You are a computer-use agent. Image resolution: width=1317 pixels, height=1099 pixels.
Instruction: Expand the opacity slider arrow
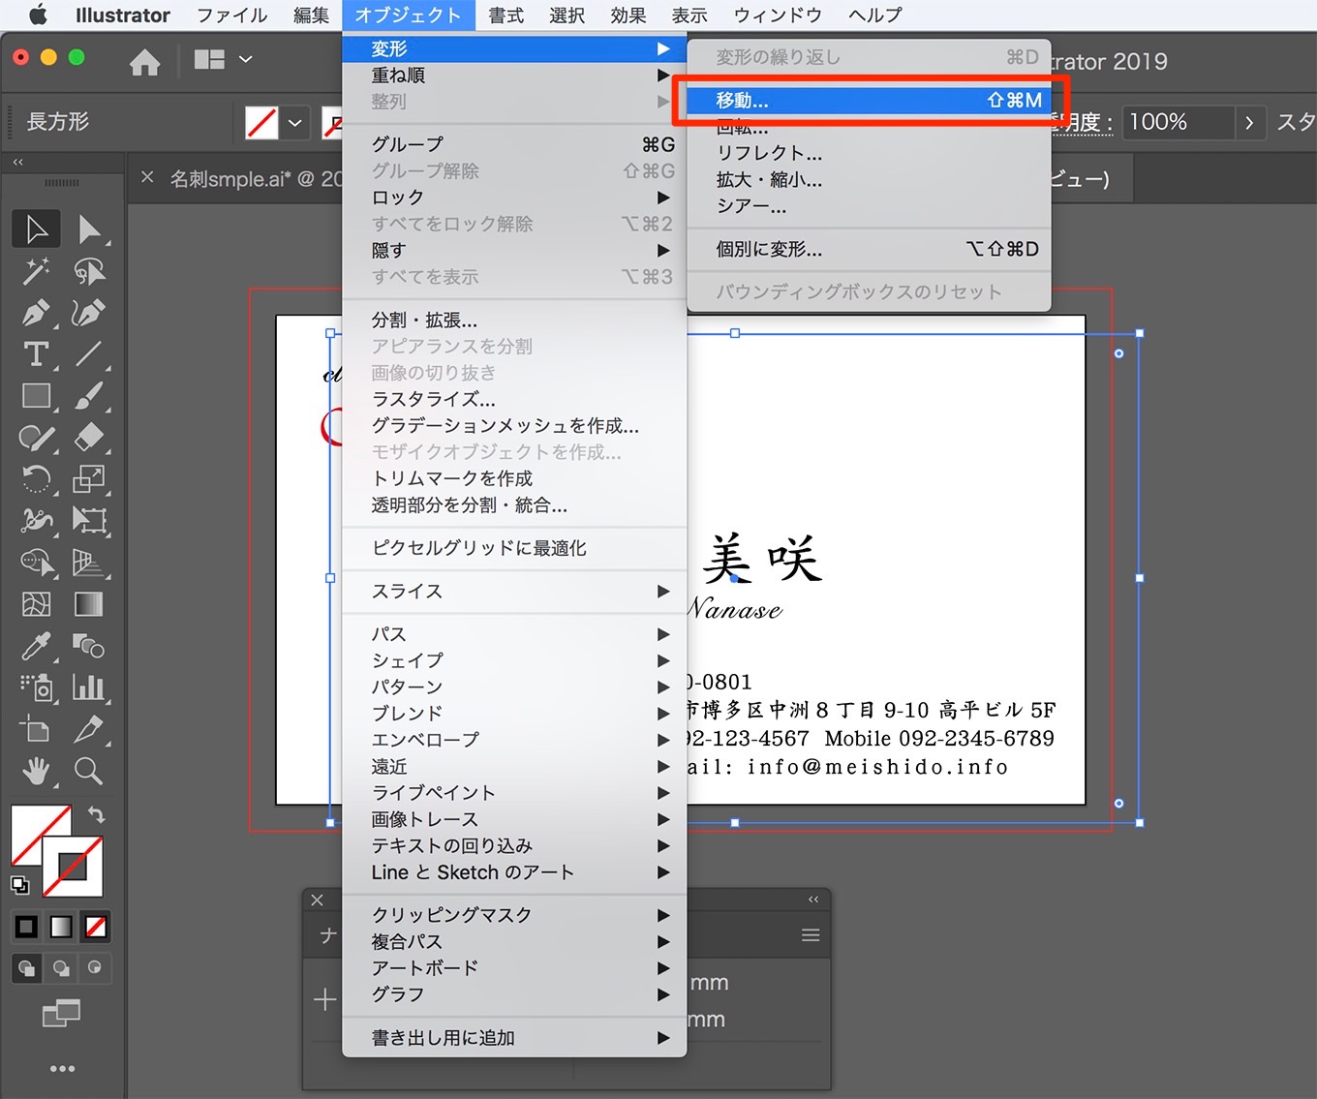click(x=1250, y=123)
